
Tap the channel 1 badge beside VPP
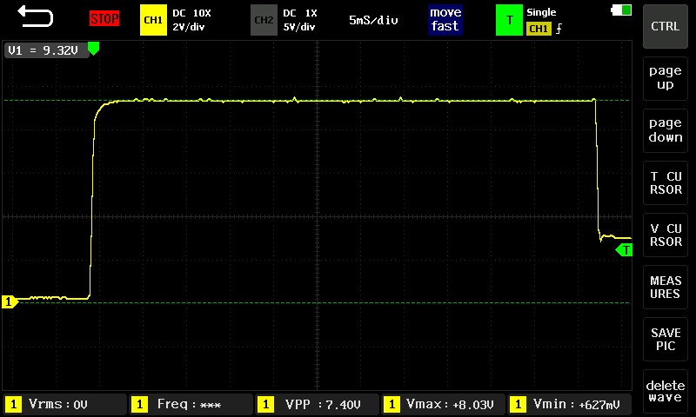click(x=265, y=404)
